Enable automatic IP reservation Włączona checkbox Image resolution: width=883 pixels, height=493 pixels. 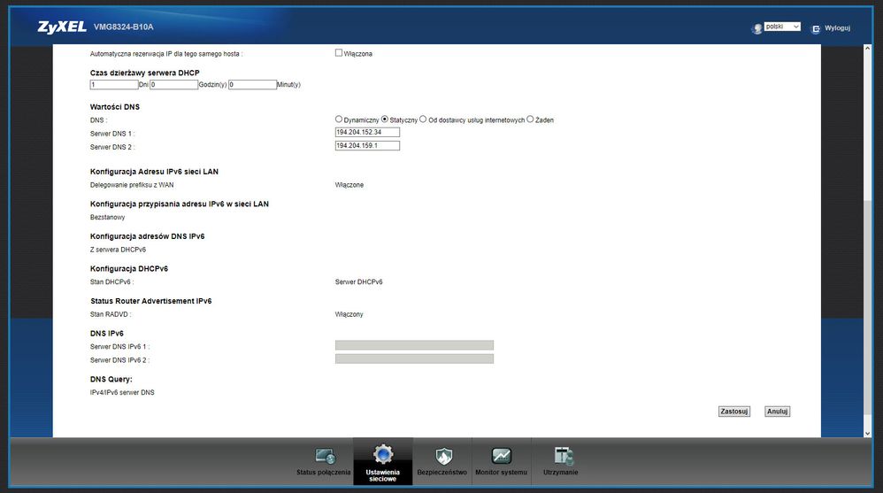(x=338, y=53)
